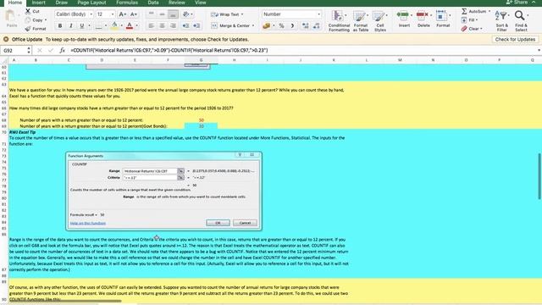The width and height of the screenshot is (542, 305).
Task: Toggle underline formatting
Action: click(82, 25)
